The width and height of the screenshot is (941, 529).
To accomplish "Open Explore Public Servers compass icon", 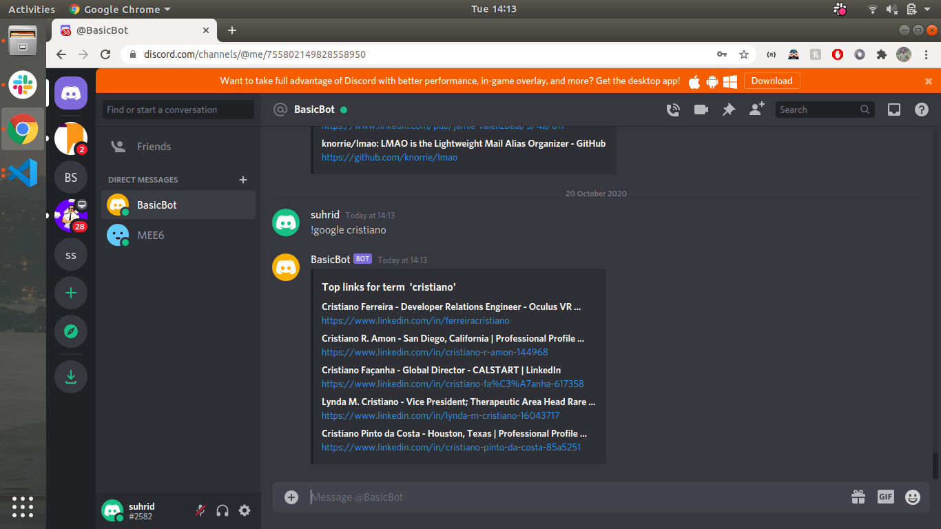I will (x=71, y=331).
